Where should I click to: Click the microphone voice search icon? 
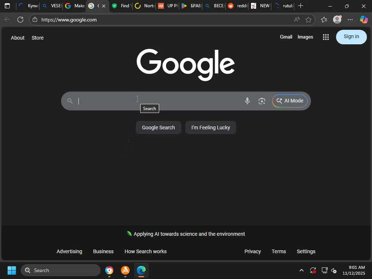coord(247,101)
